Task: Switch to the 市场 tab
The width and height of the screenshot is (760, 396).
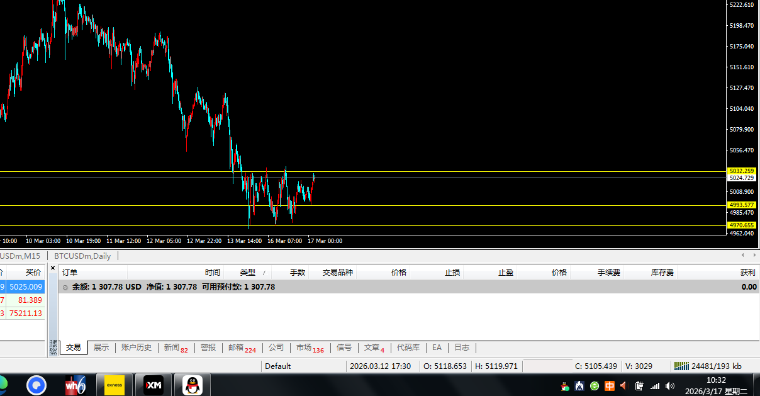Action: pos(310,348)
